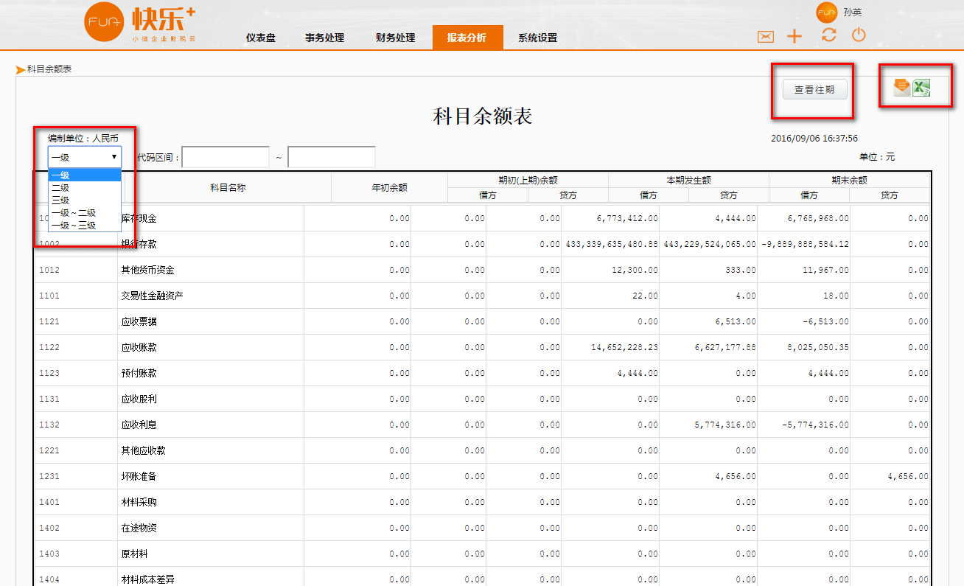Click the refresh arrows icon

click(x=829, y=35)
